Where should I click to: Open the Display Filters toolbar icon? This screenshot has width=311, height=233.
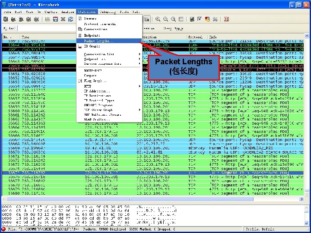pyautogui.click(x=200, y=19)
